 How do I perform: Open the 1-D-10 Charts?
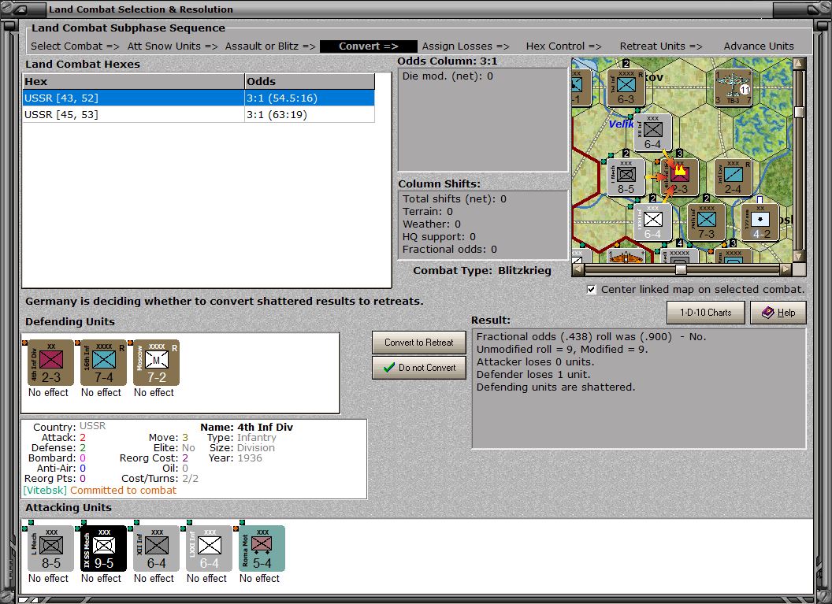pyautogui.click(x=705, y=312)
